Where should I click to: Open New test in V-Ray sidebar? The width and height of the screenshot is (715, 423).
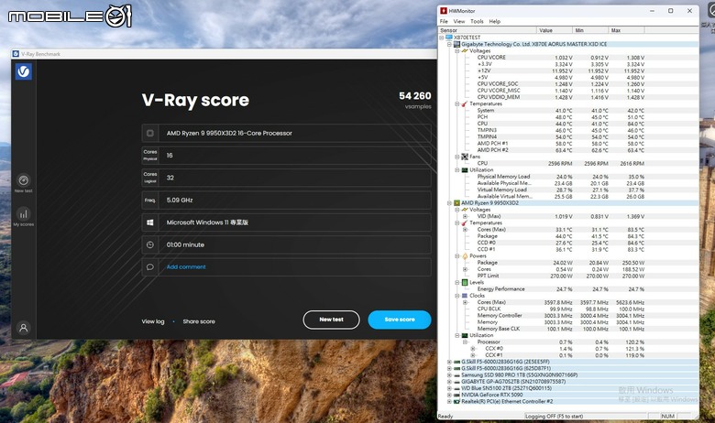tap(23, 183)
